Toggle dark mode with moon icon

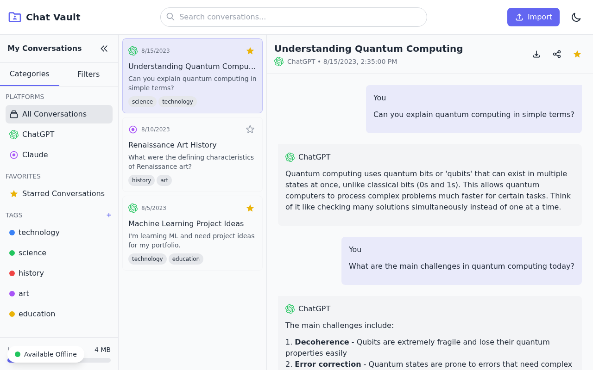pyautogui.click(x=576, y=17)
